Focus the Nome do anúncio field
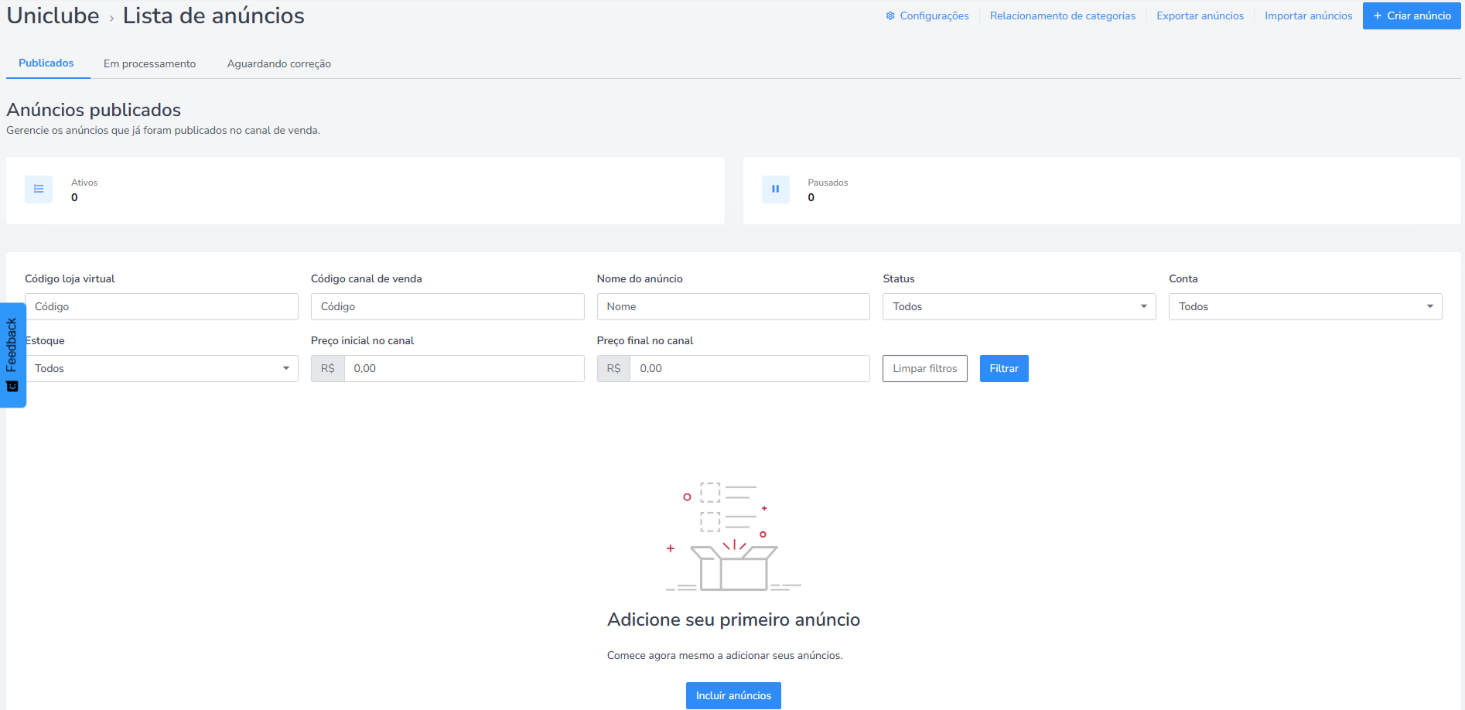This screenshot has width=1465, height=710. (733, 307)
